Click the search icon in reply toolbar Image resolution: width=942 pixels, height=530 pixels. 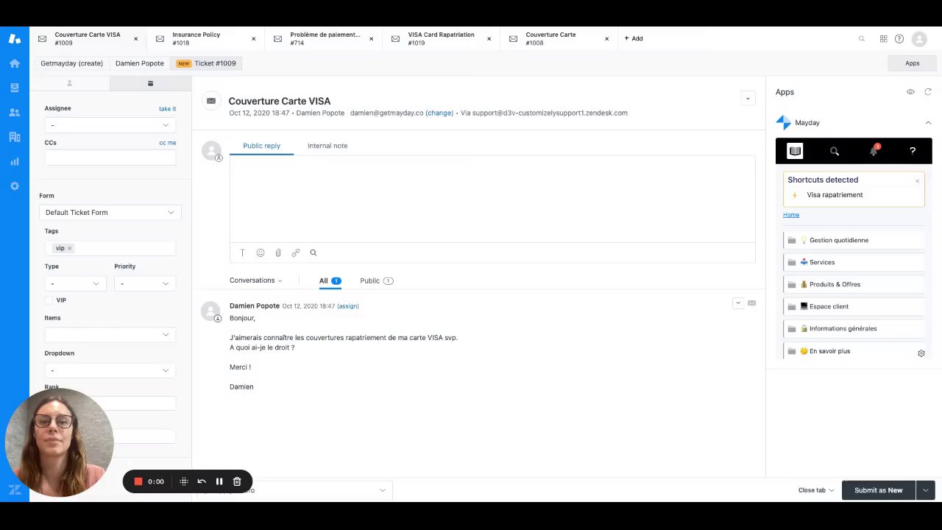tap(314, 252)
